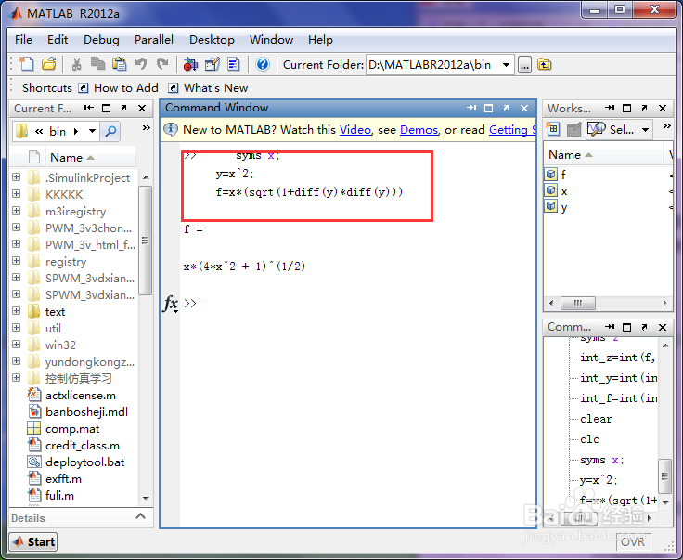Redo the last action in toolbar
This screenshot has height=560, width=683.
[162, 64]
